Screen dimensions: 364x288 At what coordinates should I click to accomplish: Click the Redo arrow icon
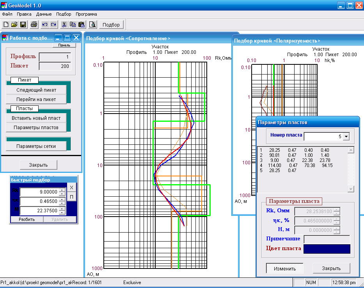53,25
